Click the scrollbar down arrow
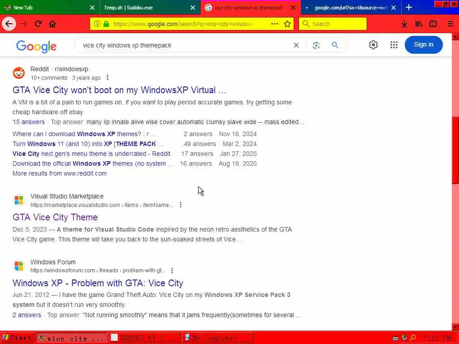459x344 pixels. pos(455,327)
